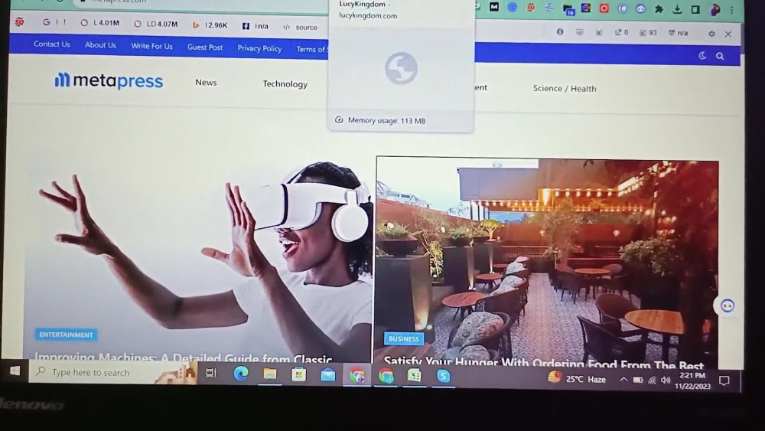This screenshot has height=431, width=765.
Task: Click the SEOquake SQ logo in bar
Action: tap(20, 21)
